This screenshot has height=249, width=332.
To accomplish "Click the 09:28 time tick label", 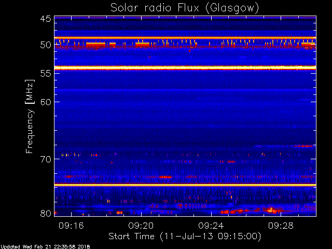I will (281, 226).
